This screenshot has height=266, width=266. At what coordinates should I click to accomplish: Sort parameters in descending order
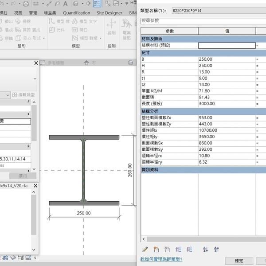pos(216,250)
